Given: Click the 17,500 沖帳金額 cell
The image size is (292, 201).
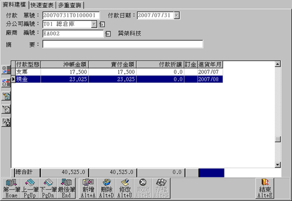Looking at the screenshot, I should pos(65,72).
